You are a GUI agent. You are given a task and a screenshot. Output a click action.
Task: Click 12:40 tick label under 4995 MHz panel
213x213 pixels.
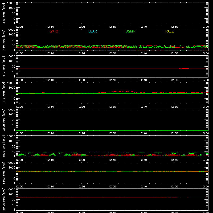click(143, 160)
